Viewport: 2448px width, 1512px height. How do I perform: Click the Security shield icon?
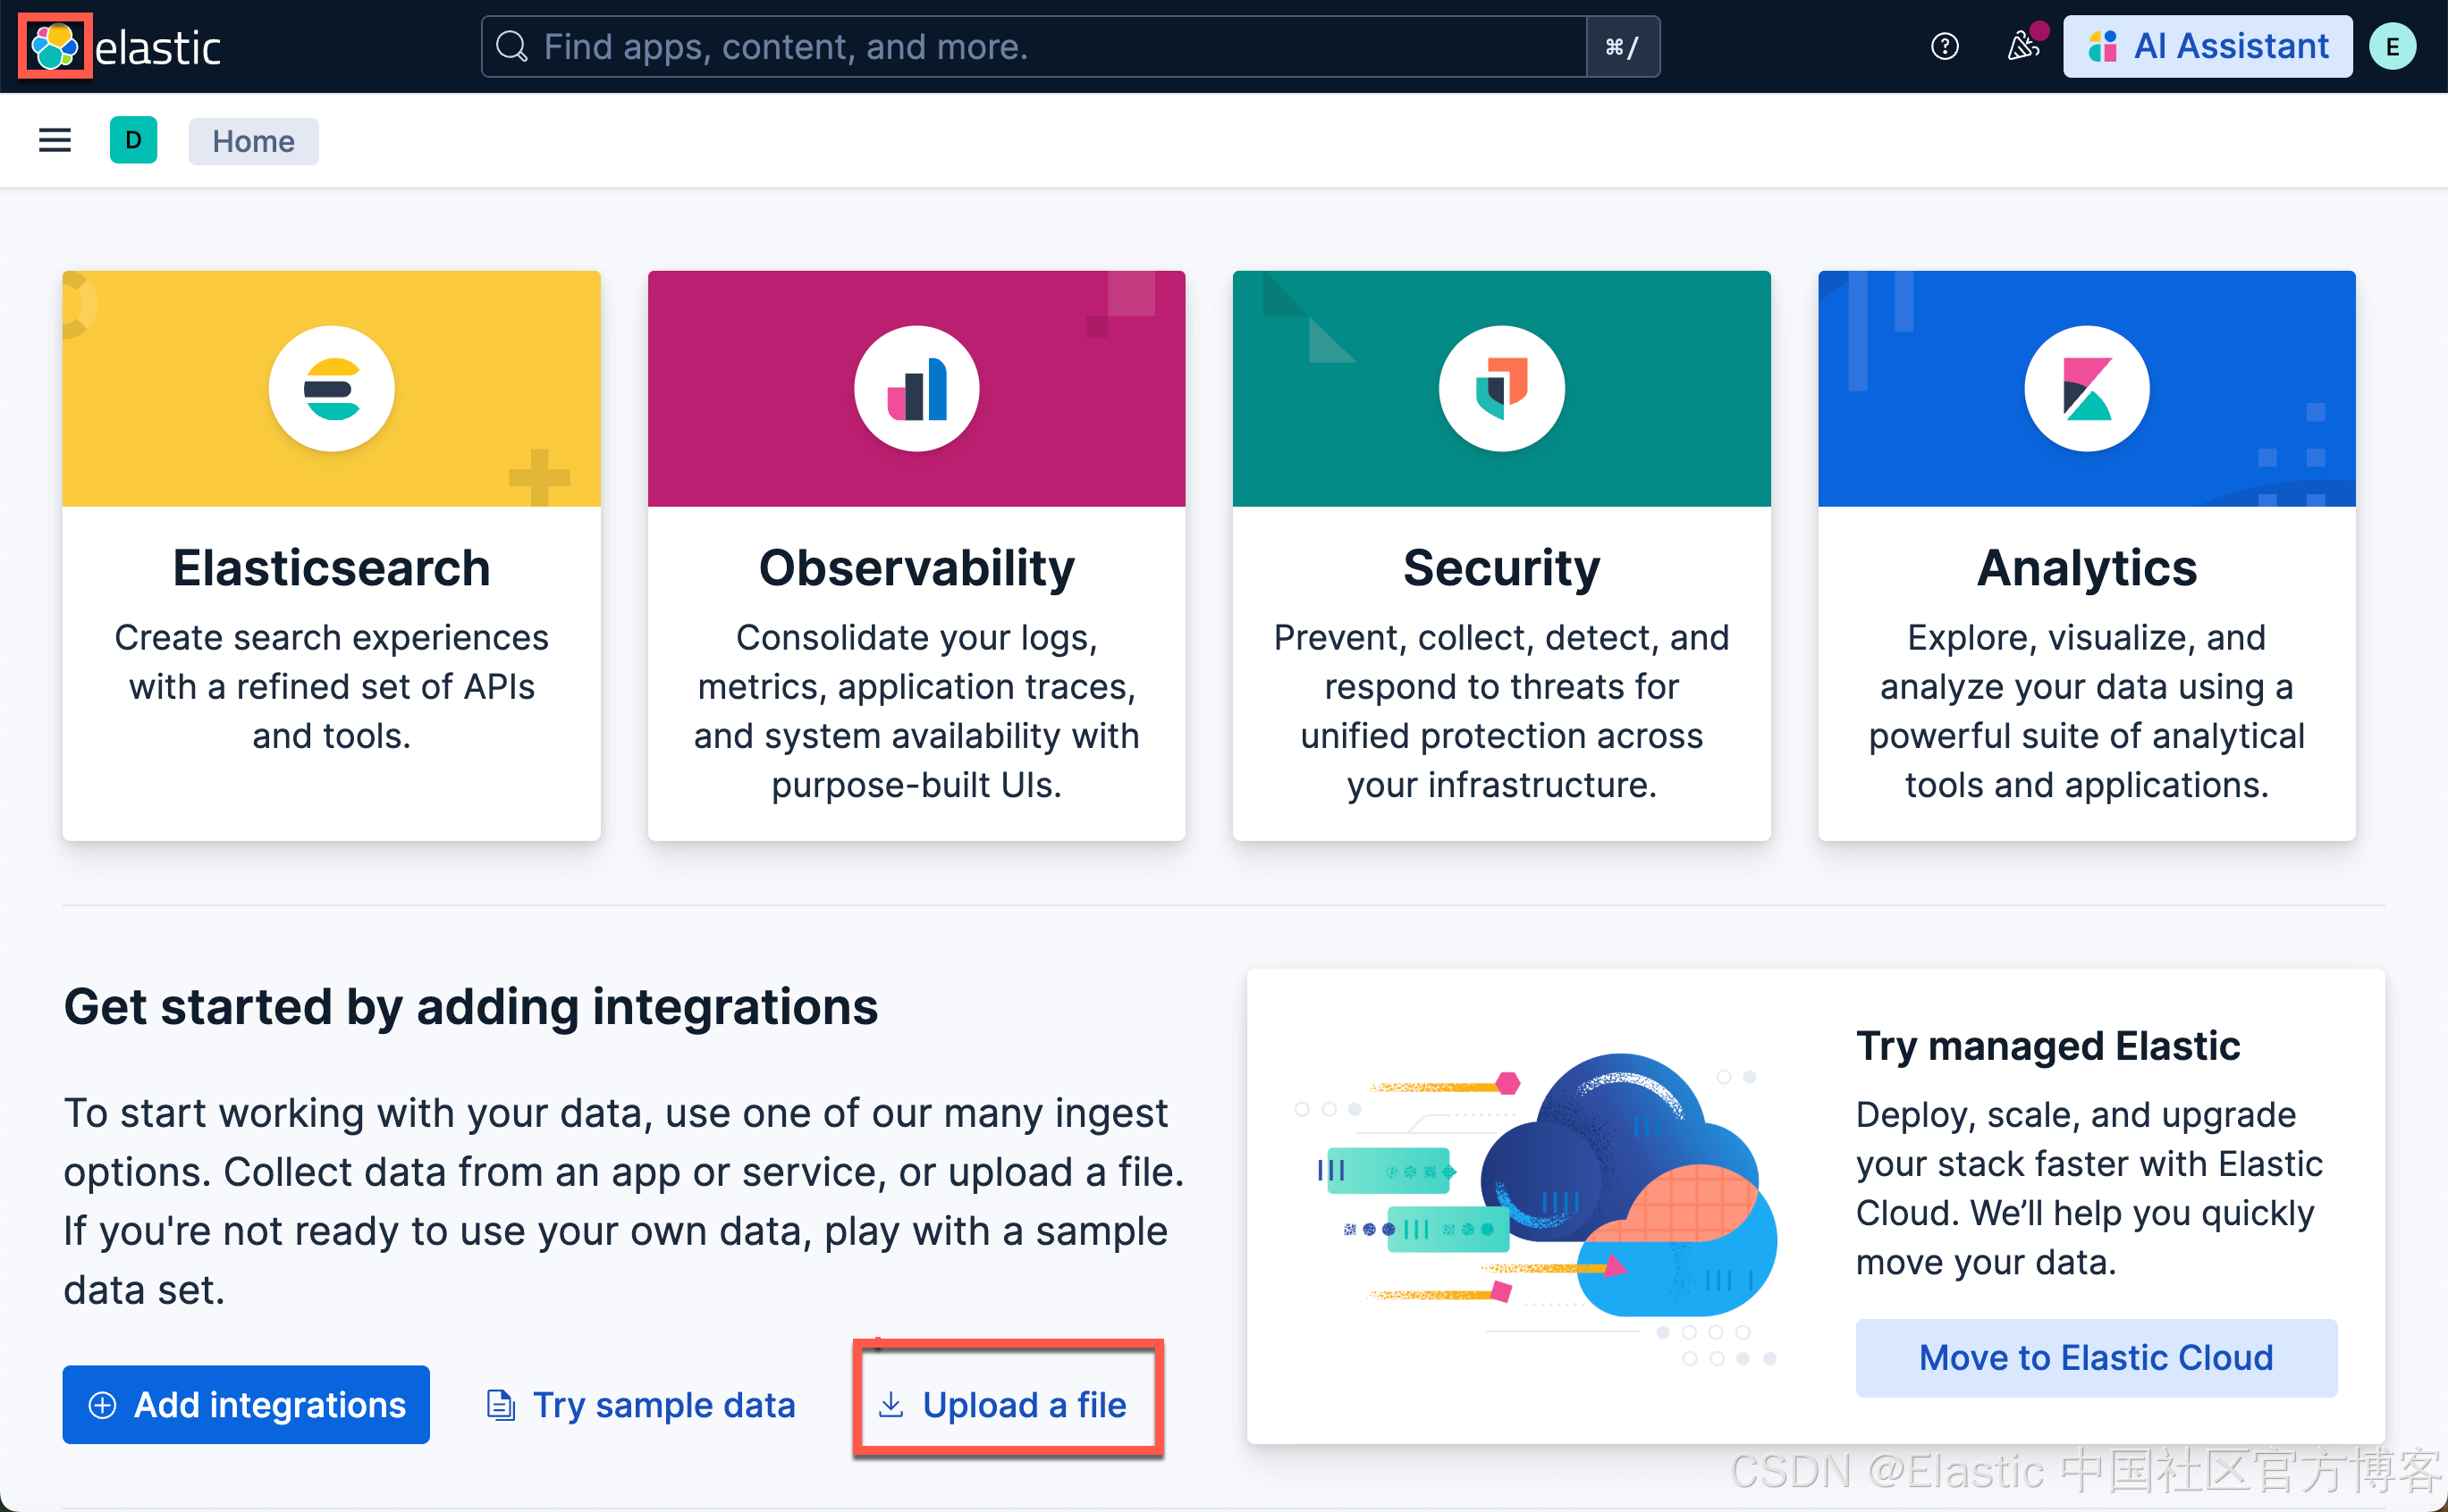[x=1500, y=389]
